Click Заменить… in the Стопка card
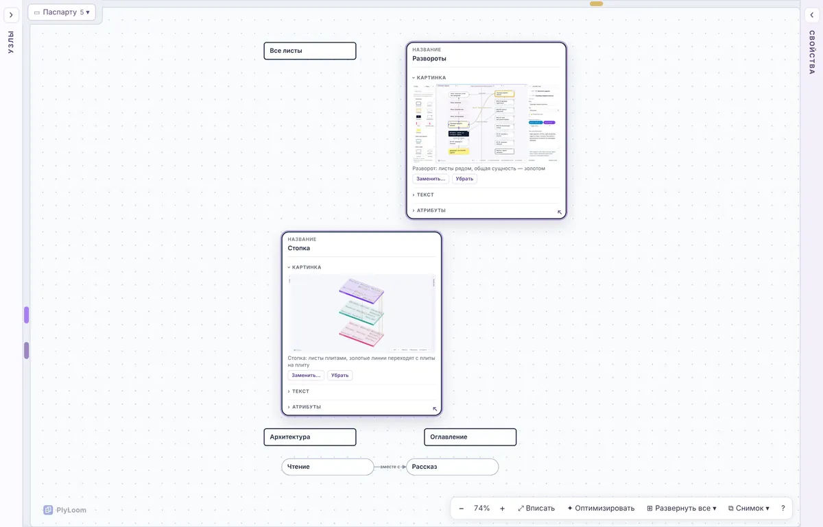 306,376
